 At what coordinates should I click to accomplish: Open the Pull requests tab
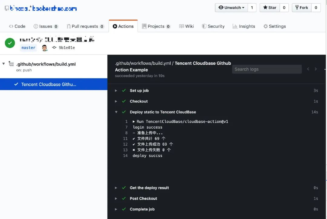pyautogui.click(x=85, y=26)
